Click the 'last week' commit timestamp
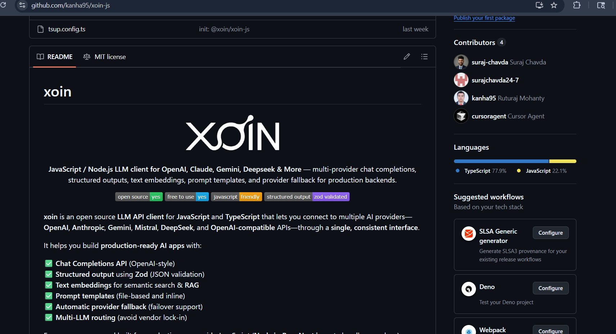 (x=415, y=29)
